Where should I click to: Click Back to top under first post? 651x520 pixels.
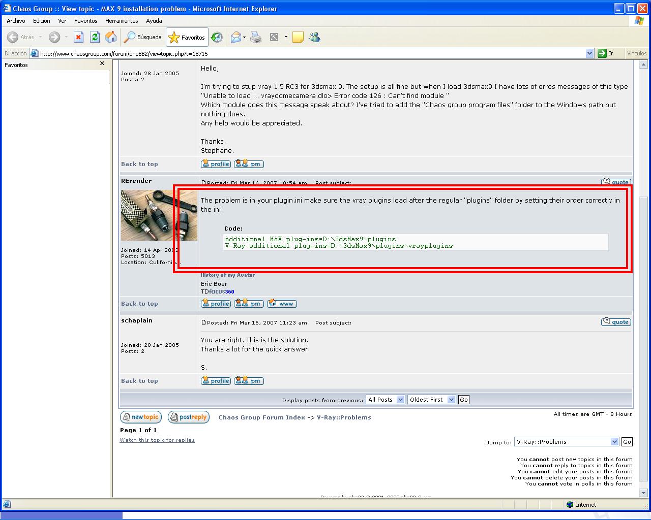pyautogui.click(x=139, y=164)
